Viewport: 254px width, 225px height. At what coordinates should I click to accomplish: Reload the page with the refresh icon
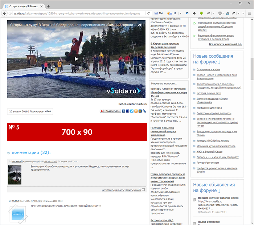pos(148,13)
